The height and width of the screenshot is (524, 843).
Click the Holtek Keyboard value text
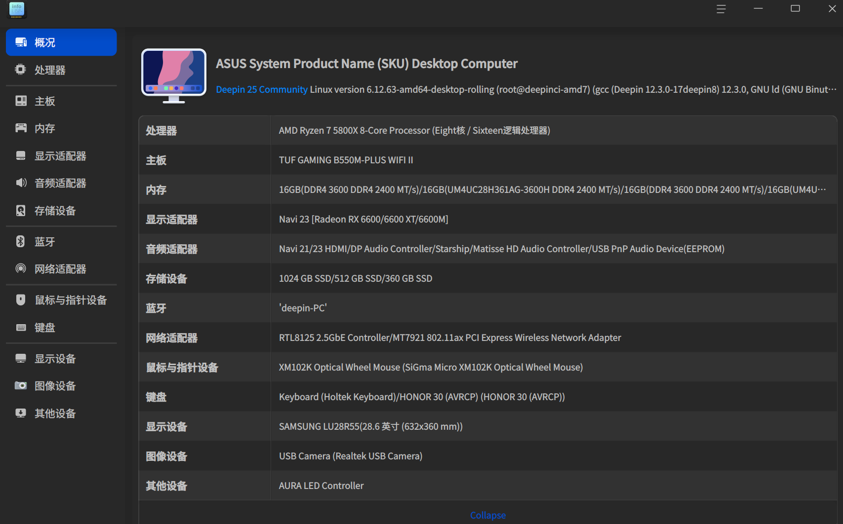(x=422, y=397)
